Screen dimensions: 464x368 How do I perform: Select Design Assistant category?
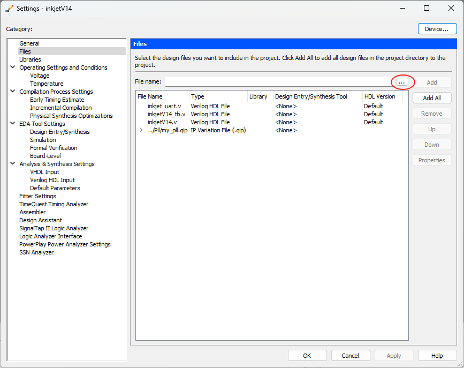point(41,220)
